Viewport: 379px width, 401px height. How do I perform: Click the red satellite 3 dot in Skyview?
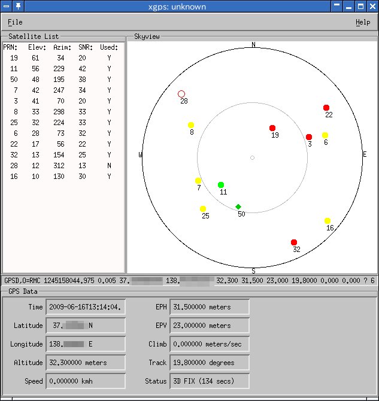click(x=309, y=137)
